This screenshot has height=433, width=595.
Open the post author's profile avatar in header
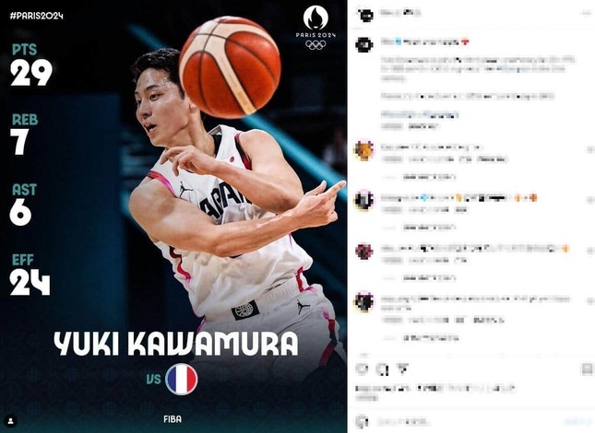[x=365, y=15]
